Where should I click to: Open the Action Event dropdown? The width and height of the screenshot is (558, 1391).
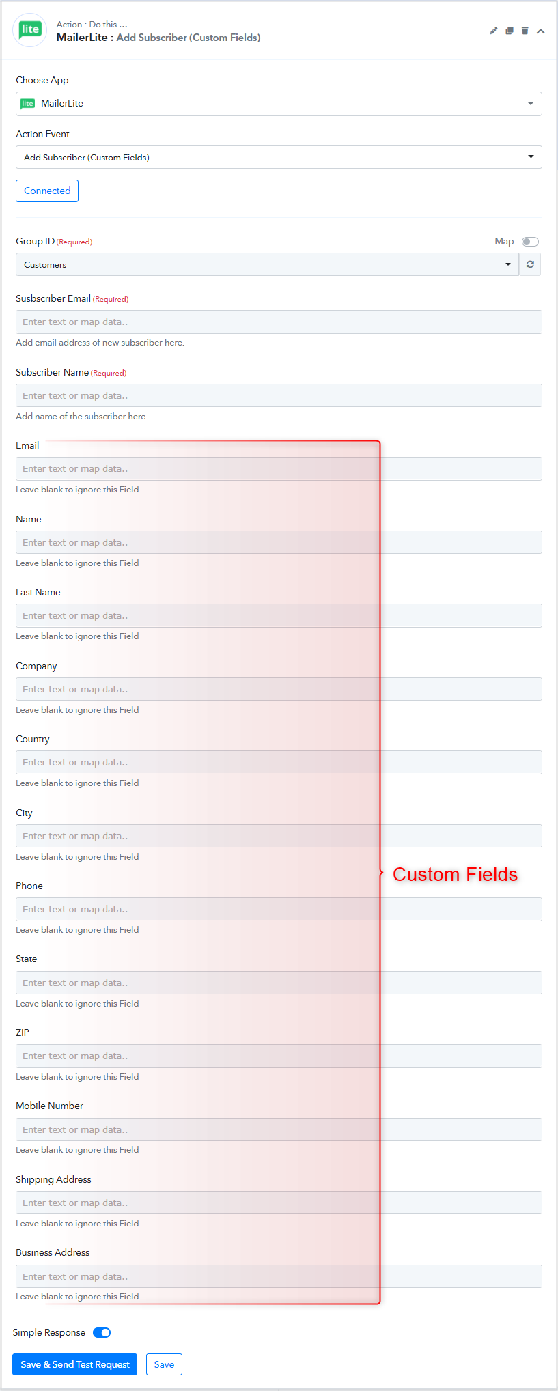[279, 157]
